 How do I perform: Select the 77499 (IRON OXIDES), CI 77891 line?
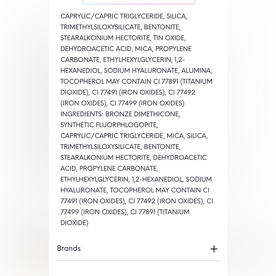[x=125, y=212]
